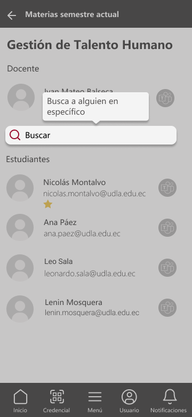This screenshot has width=192, height=417.
Task: Open Teams chat with Leo Sala
Action: coord(167,268)
